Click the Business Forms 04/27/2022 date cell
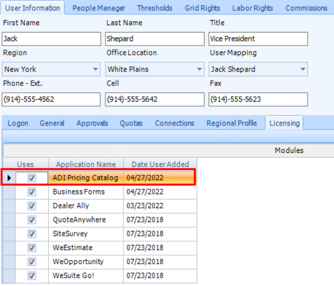The image size is (334, 286). click(x=160, y=192)
